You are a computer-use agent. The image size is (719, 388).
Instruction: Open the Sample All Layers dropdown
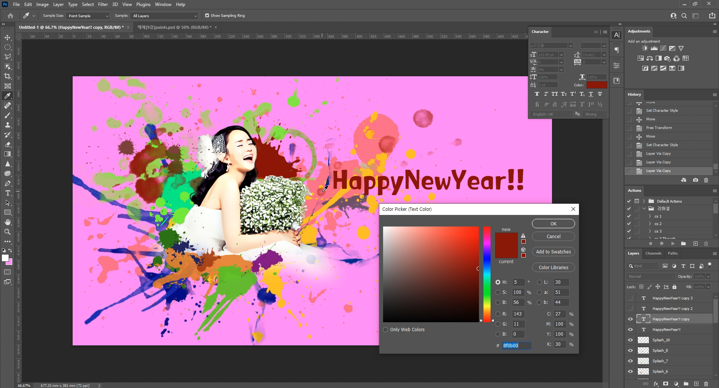(164, 16)
